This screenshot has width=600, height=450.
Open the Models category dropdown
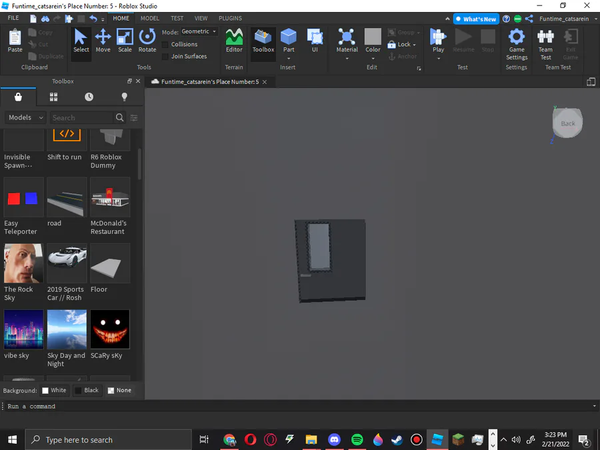pos(25,117)
